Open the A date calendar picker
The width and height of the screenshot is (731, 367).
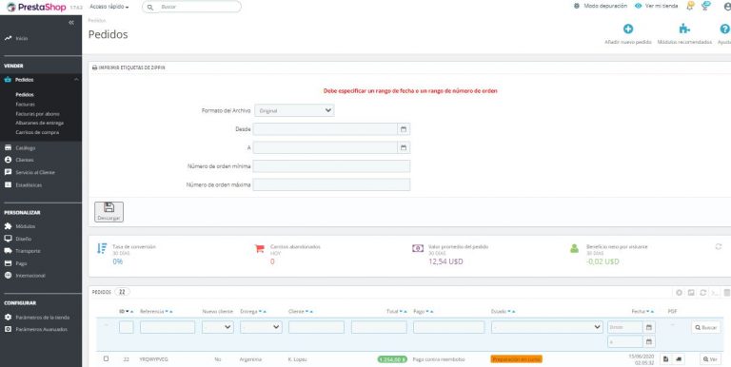coord(404,147)
